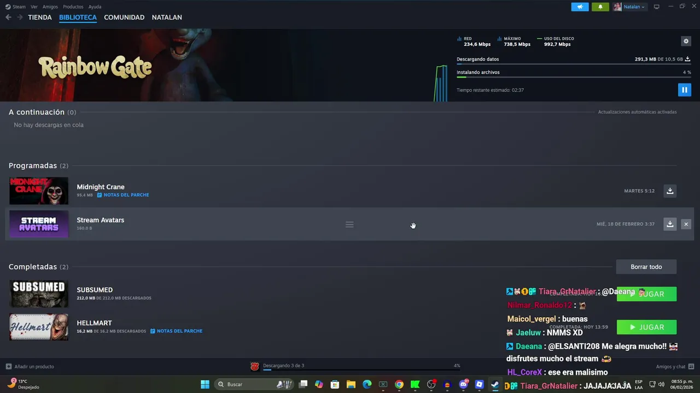Click the back navigation arrow
Viewport: 700px width, 393px height.
pos(8,17)
